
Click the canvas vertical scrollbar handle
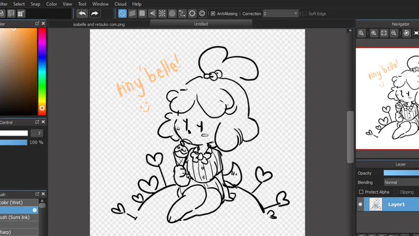tap(350, 137)
